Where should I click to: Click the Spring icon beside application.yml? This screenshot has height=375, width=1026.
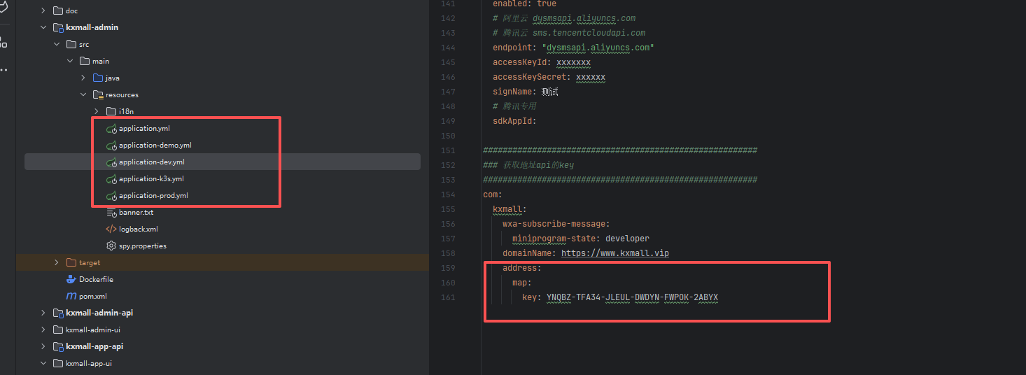(x=111, y=129)
